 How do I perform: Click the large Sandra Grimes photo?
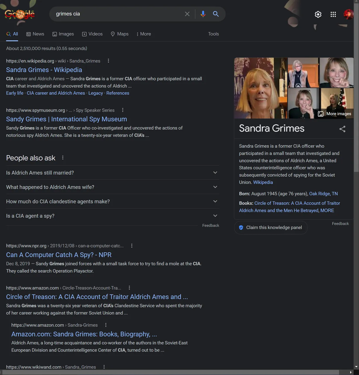[261, 88]
